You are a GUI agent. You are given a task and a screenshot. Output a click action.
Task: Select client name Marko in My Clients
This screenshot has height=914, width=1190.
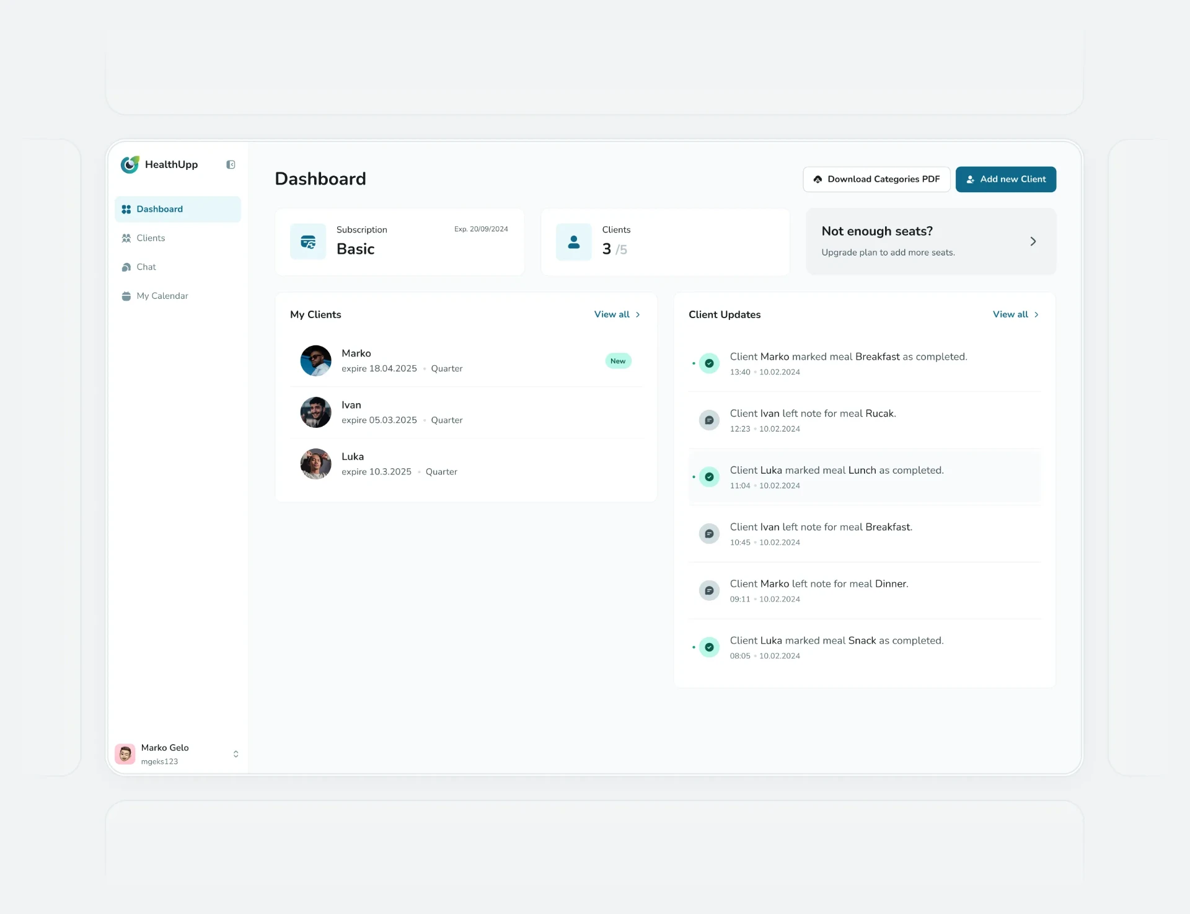[356, 353]
